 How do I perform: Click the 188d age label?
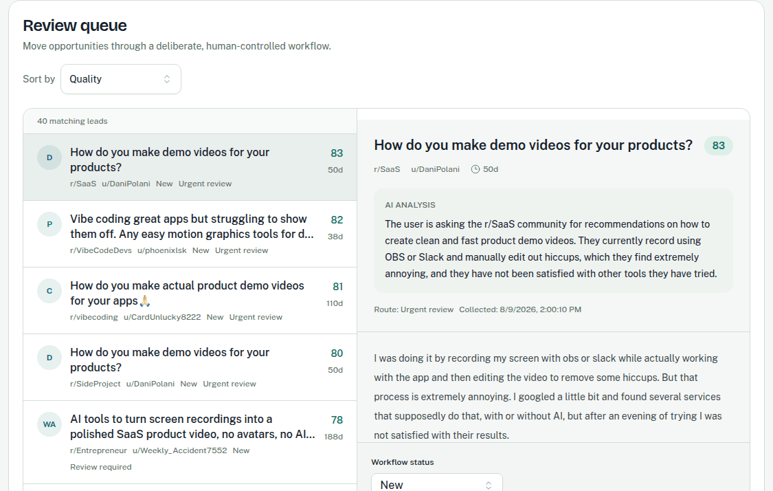[x=333, y=436]
